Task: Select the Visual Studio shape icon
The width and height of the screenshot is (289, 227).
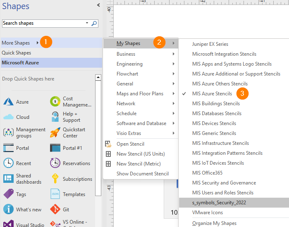Action: click(8, 224)
